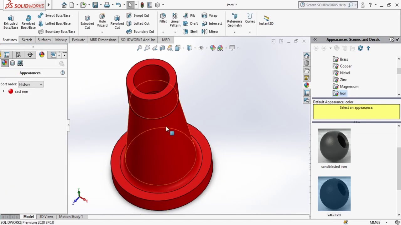This screenshot has height=225, width=401.
Task: Click the Save icon in top toolbar
Action: point(95,5)
